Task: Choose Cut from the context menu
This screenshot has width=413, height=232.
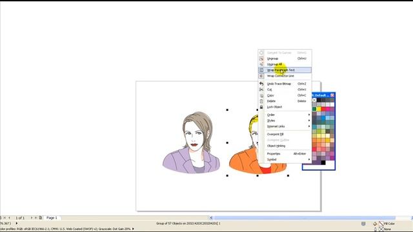Action: 285,90
